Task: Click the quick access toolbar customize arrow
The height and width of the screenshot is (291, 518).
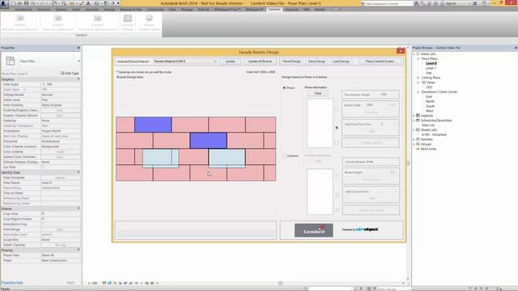Action: [118, 3]
